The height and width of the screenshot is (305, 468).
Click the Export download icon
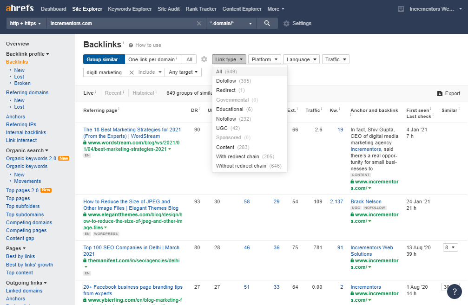click(x=440, y=93)
